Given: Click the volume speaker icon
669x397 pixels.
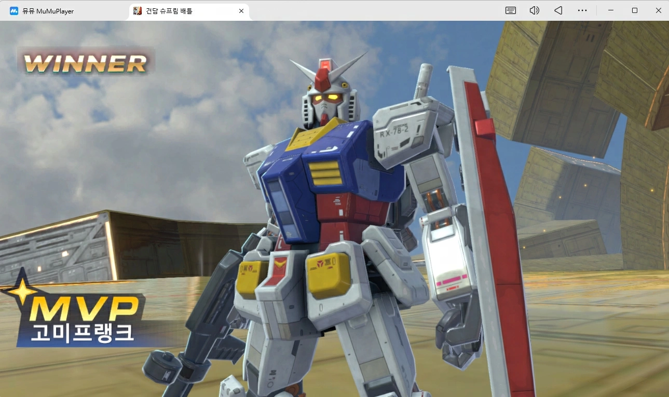Looking at the screenshot, I should pos(535,10).
